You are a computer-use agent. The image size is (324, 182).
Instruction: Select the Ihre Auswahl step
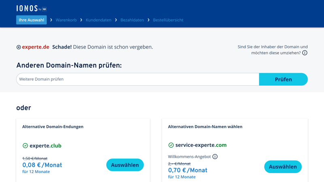click(31, 20)
